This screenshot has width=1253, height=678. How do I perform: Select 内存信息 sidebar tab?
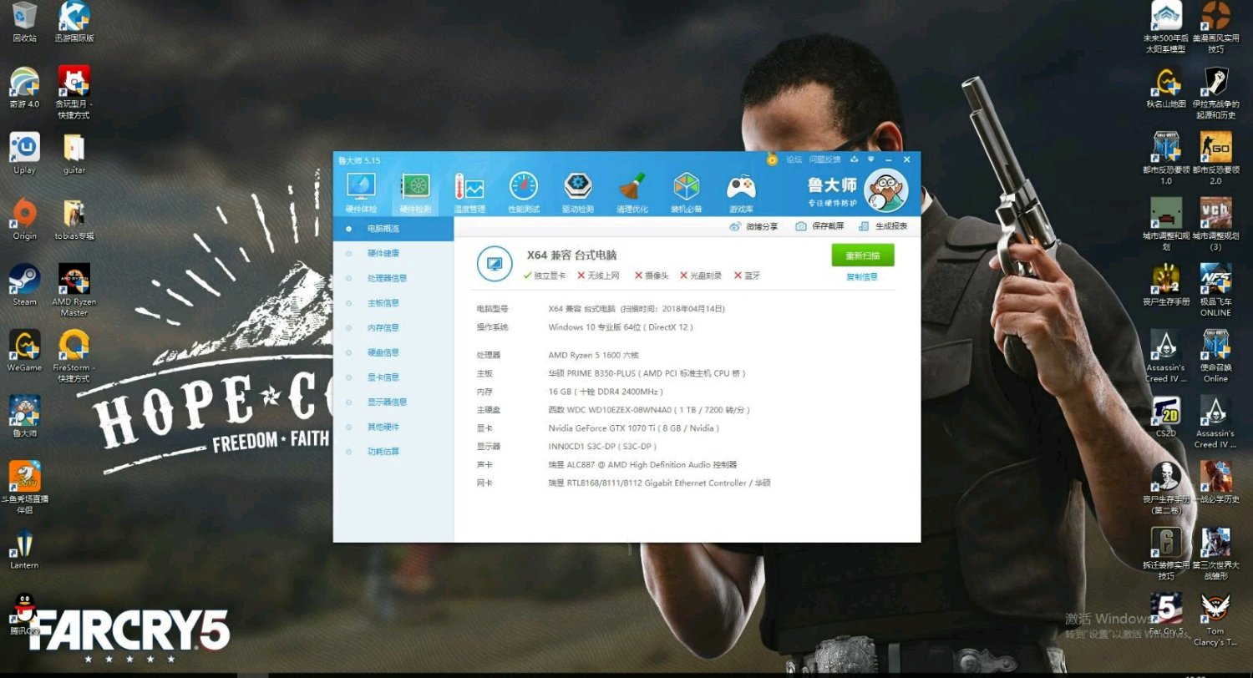393,327
